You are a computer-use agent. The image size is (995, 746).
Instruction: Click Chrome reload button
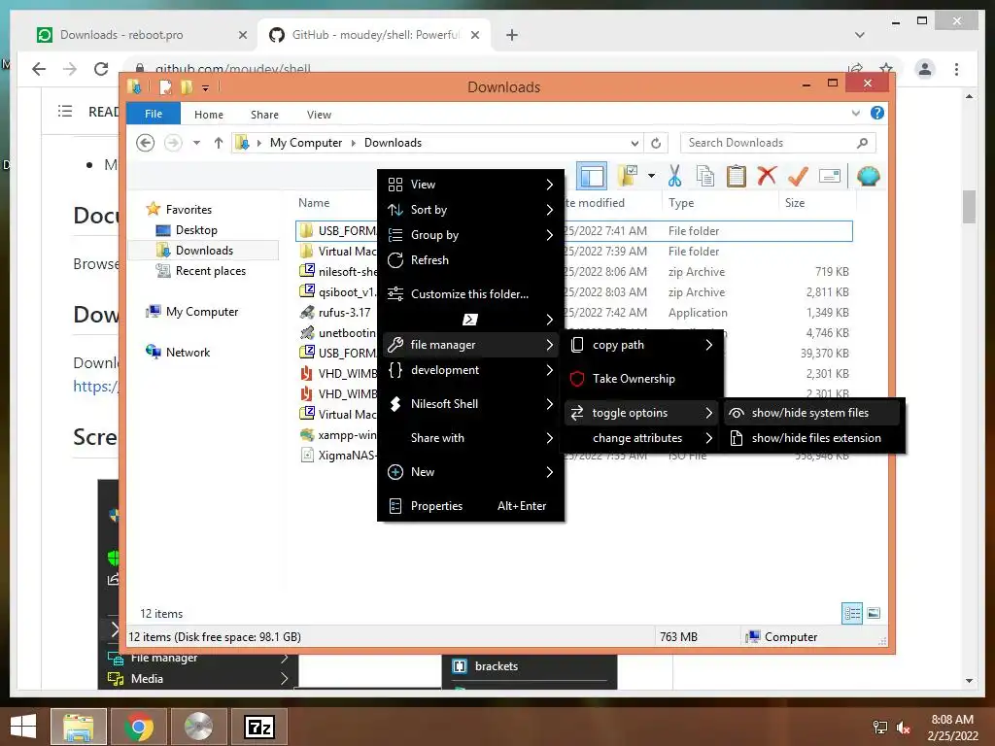click(101, 69)
